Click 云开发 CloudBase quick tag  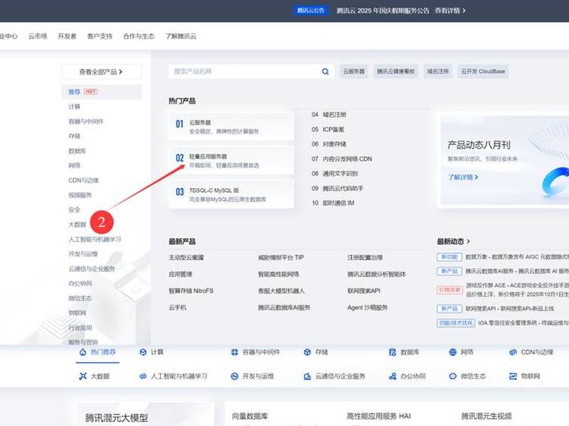coord(483,72)
